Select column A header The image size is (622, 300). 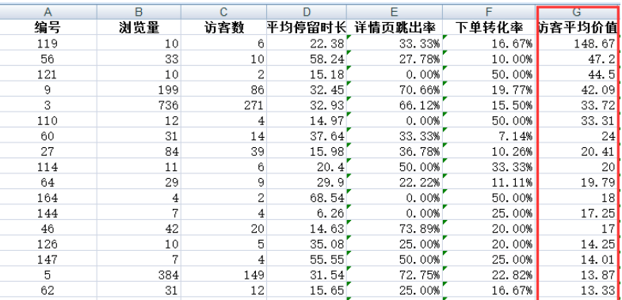pos(48,13)
